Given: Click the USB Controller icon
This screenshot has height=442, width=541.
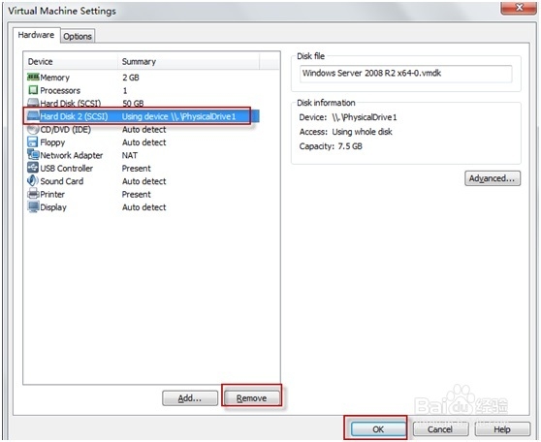Looking at the screenshot, I should 33,168.
